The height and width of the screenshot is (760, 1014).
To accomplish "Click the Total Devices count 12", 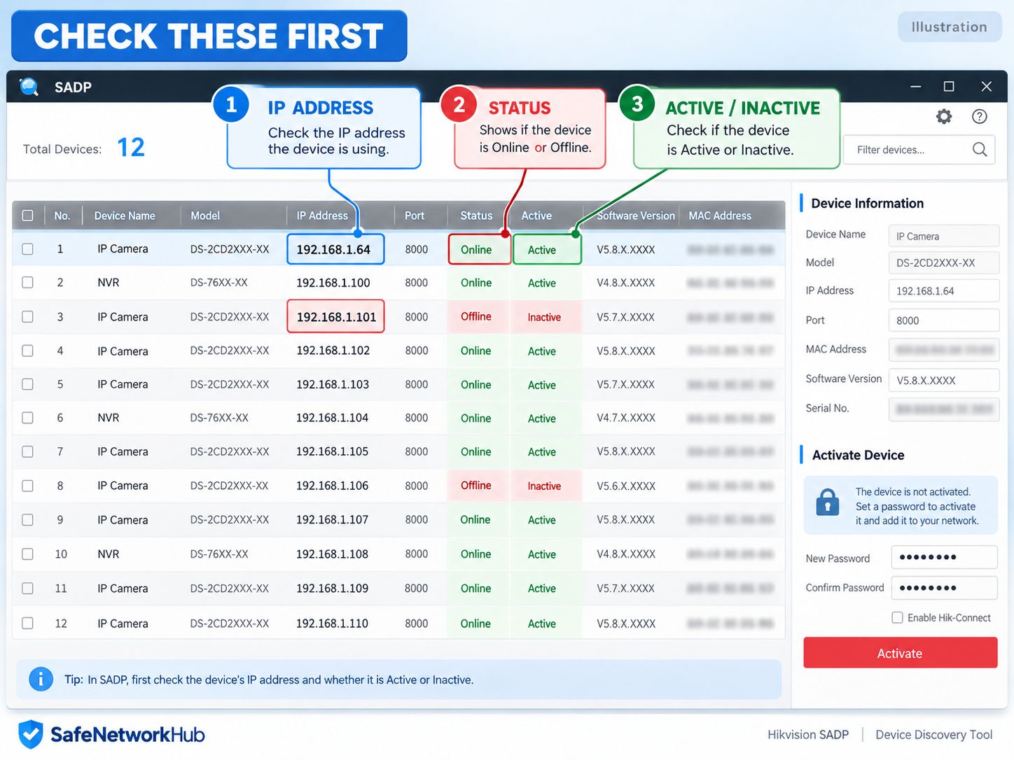I will pos(130,147).
